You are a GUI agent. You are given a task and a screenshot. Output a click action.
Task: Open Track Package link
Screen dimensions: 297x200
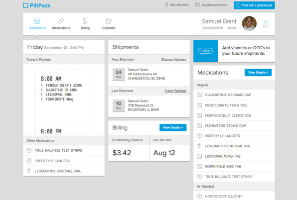tap(175, 91)
